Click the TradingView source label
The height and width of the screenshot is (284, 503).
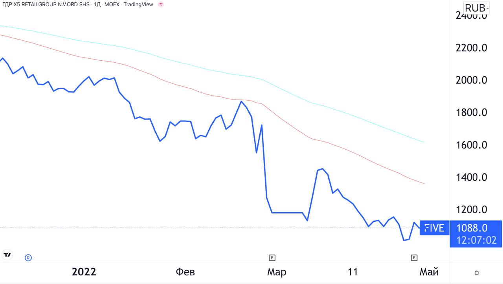click(138, 5)
